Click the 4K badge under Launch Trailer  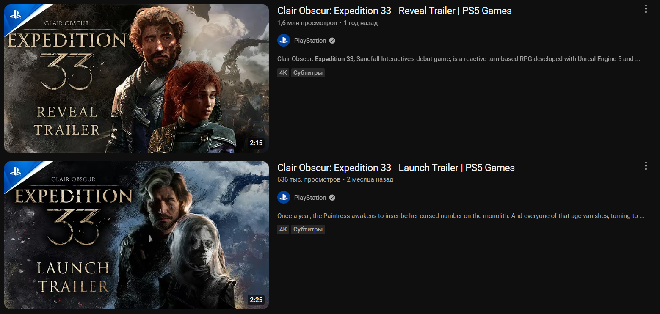(283, 230)
